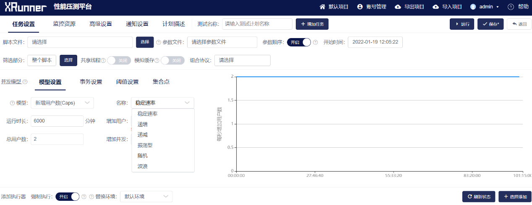Toggle the 参数顺序 switch off
Image resolution: width=532 pixels, height=205 pixels.
click(x=299, y=42)
